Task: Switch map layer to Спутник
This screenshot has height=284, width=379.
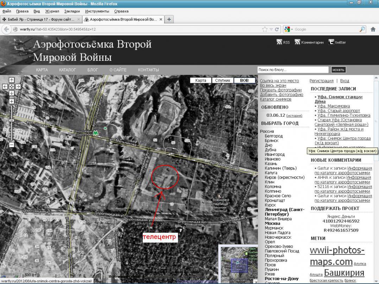Action: tap(223, 80)
